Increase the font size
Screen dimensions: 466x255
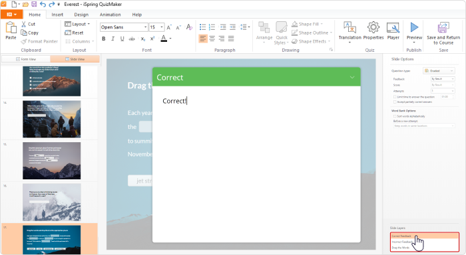click(x=169, y=27)
